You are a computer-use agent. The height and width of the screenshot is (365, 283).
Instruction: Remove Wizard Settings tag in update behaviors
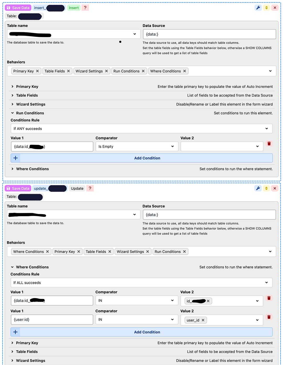148,252
